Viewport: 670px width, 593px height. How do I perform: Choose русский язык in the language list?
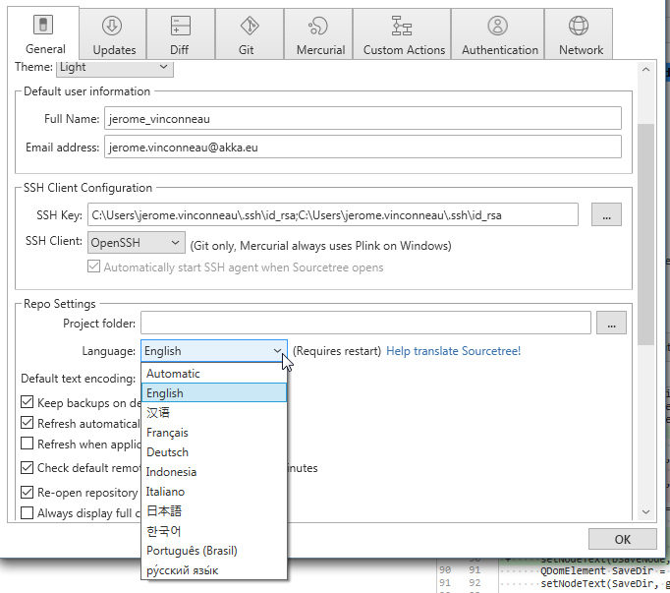click(213, 570)
